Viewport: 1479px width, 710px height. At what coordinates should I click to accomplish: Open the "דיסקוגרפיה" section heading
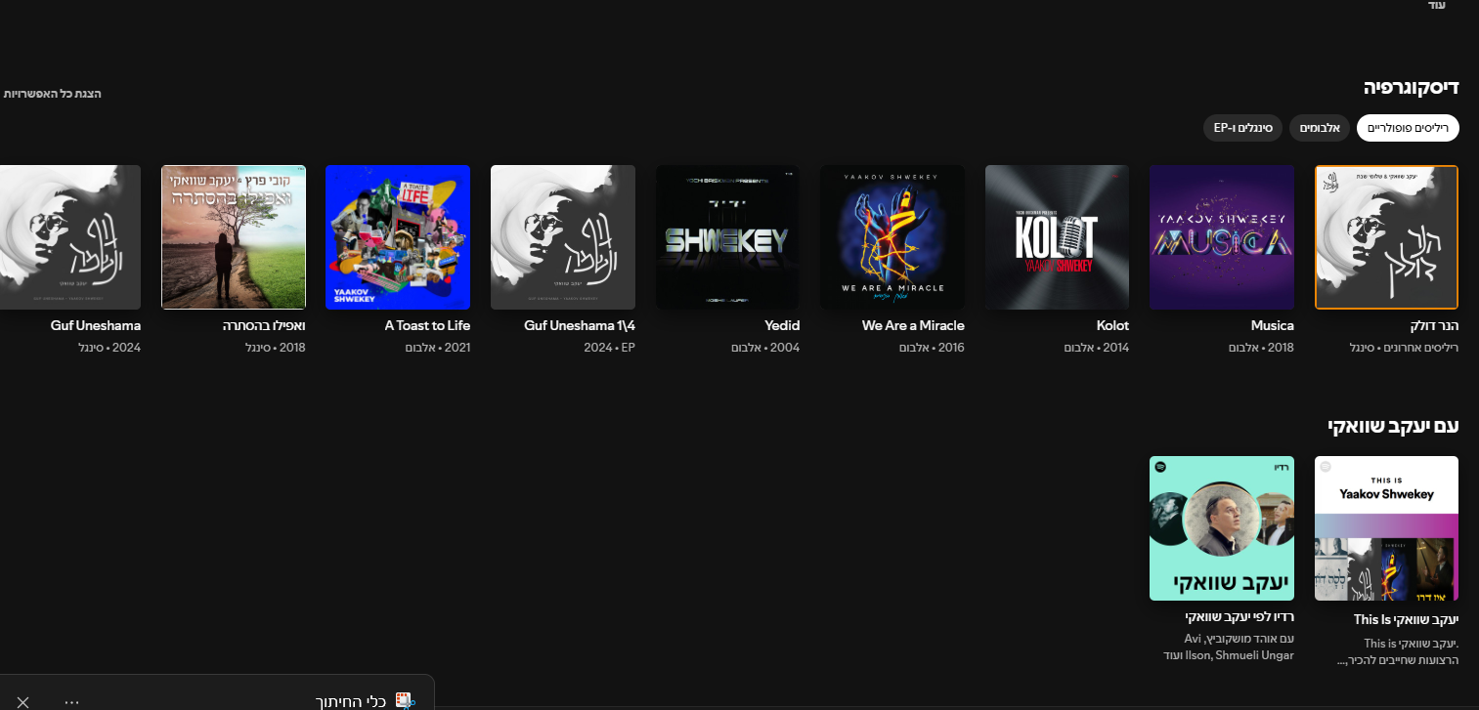coord(1412,87)
